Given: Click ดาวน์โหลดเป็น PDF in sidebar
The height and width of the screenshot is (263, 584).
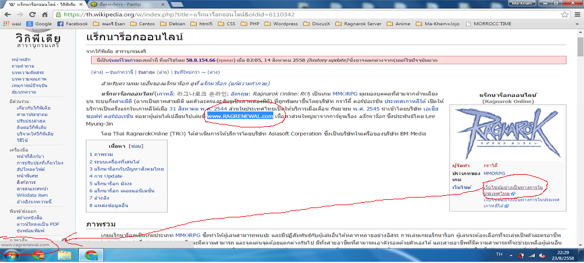Looking at the screenshot, I should pos(38,223).
